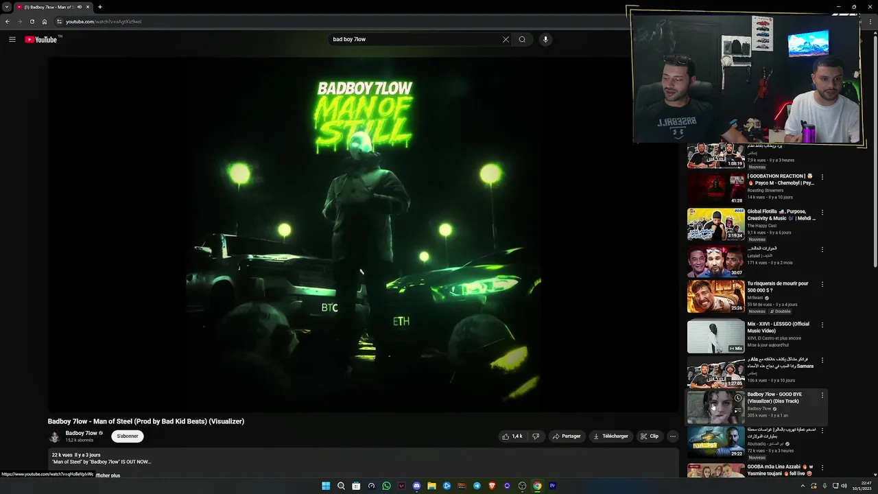Reload the YouTube page
The width and height of the screenshot is (878, 494).
tap(32, 21)
